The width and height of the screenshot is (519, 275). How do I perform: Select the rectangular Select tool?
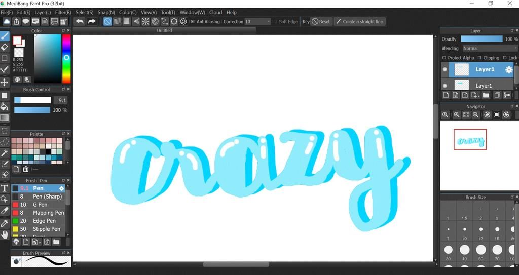point(4,131)
